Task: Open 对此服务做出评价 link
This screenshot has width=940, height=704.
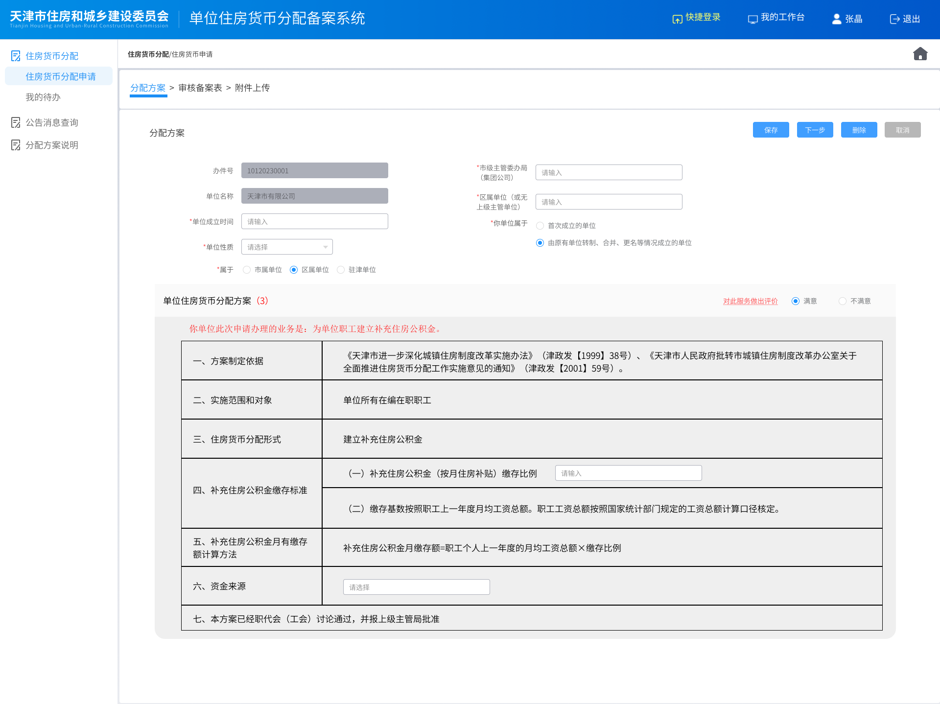Action: [x=750, y=301]
